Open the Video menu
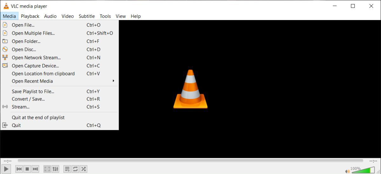The width and height of the screenshot is (381, 174). (x=68, y=16)
